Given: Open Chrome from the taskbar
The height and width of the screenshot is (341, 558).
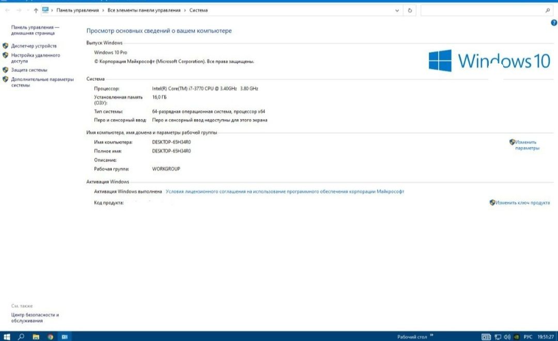Looking at the screenshot, I should point(50,336).
